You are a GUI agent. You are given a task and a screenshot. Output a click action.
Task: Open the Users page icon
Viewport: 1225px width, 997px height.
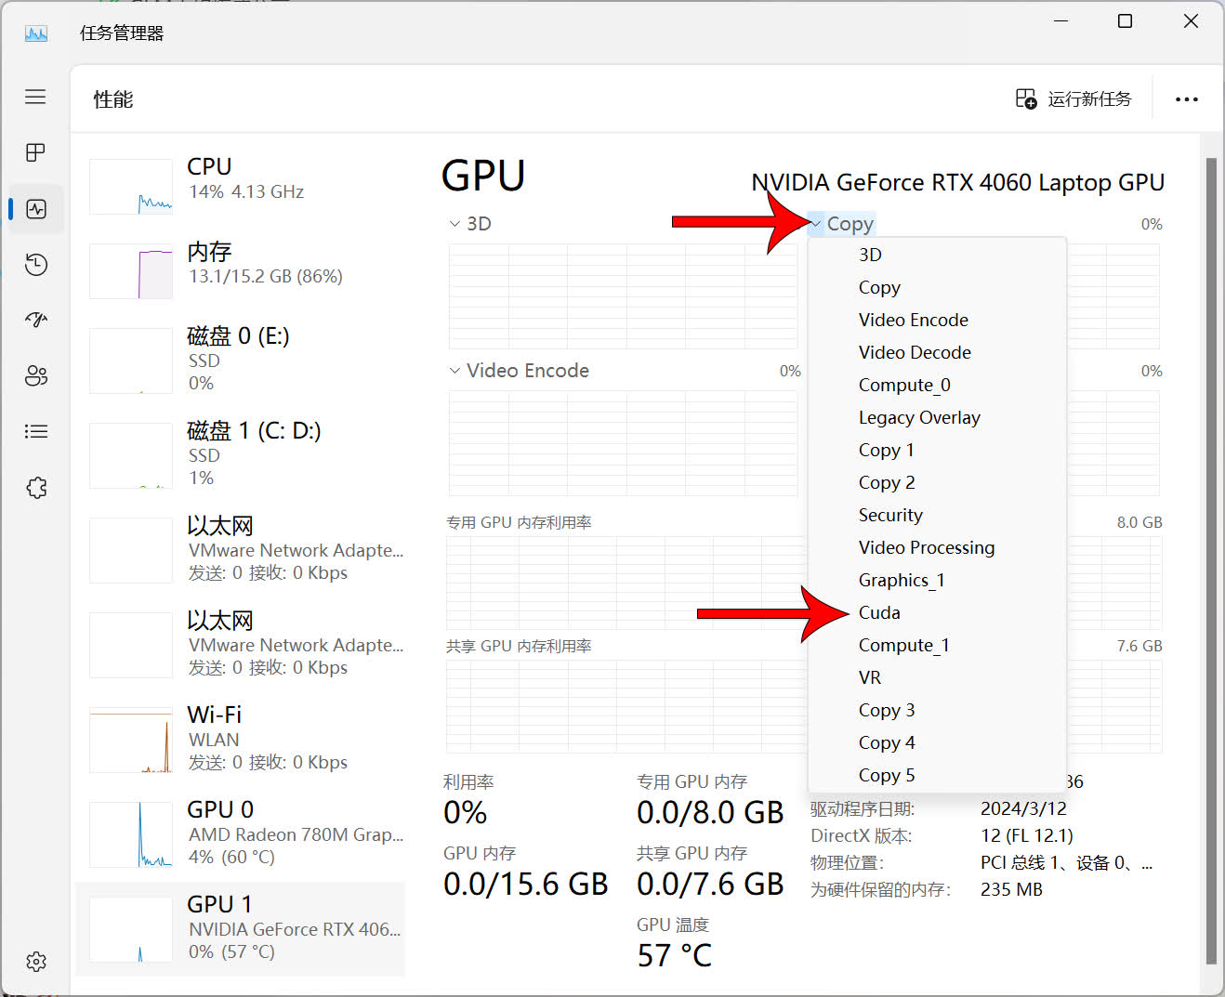click(x=35, y=375)
